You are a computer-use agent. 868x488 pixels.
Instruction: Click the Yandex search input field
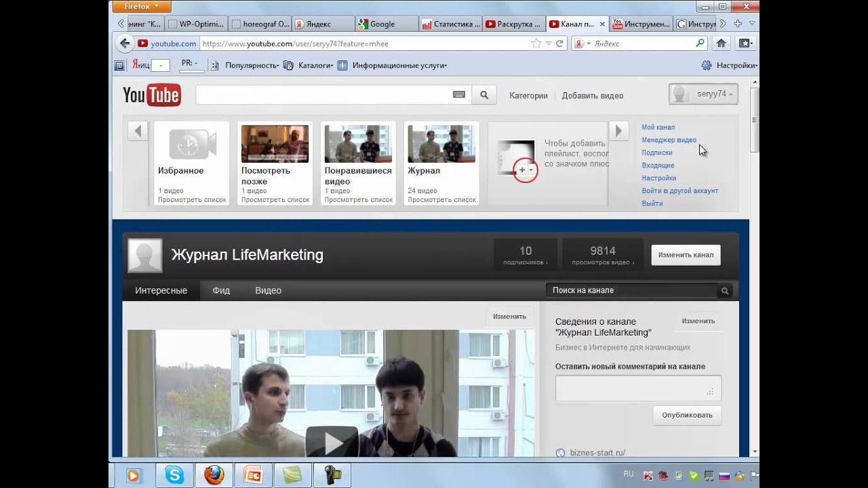pos(643,43)
